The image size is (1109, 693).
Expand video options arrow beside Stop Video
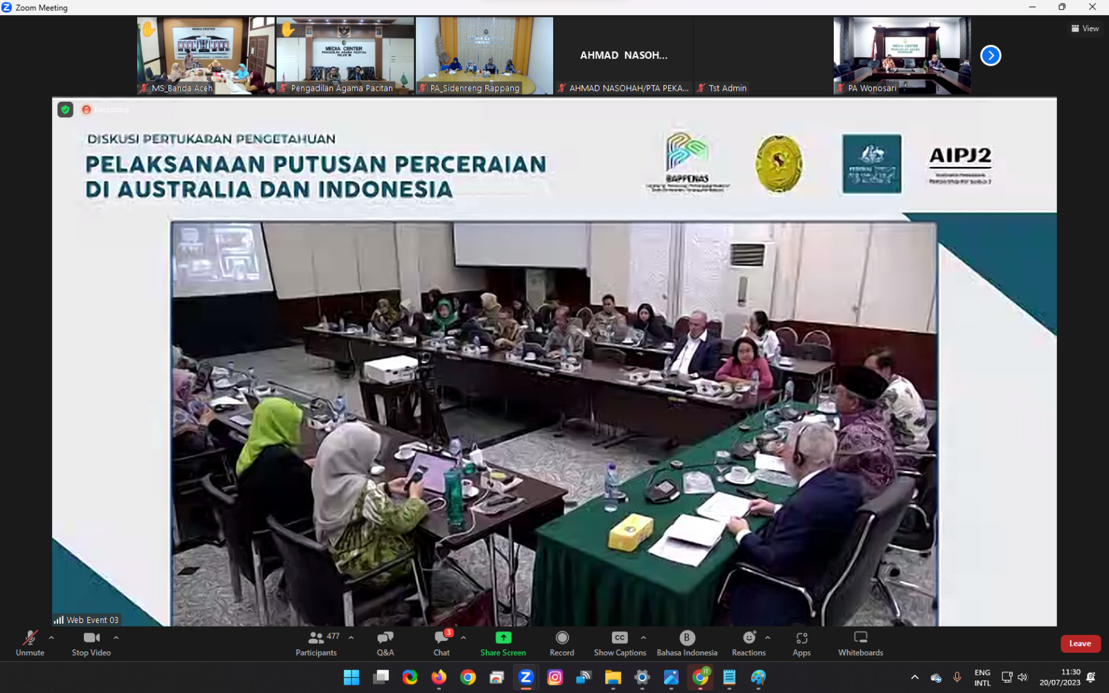(116, 638)
